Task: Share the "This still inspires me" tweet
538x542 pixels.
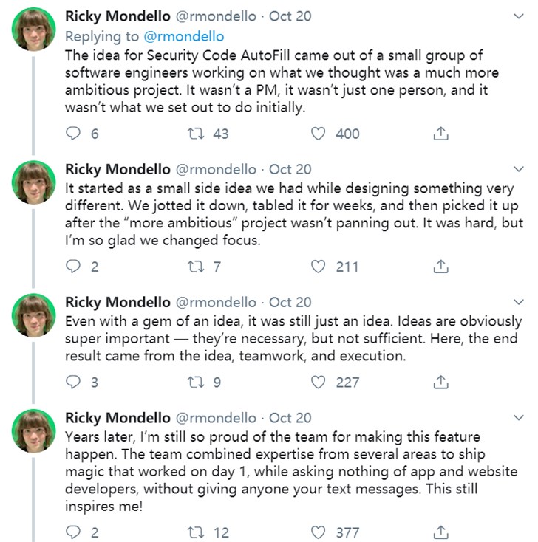Action: click(x=440, y=532)
